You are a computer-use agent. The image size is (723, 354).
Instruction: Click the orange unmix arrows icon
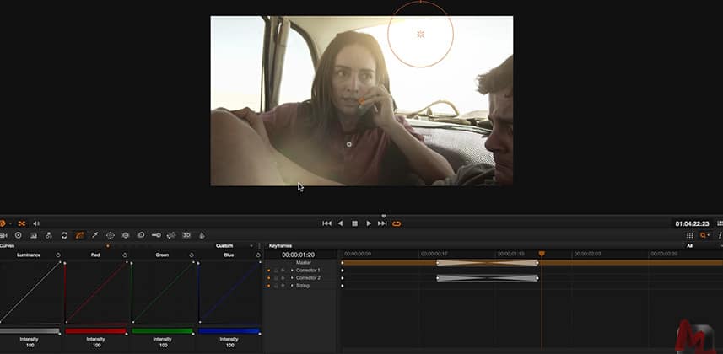point(22,223)
